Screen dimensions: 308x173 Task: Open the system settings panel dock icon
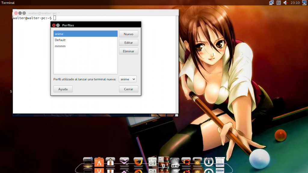tap(152, 162)
